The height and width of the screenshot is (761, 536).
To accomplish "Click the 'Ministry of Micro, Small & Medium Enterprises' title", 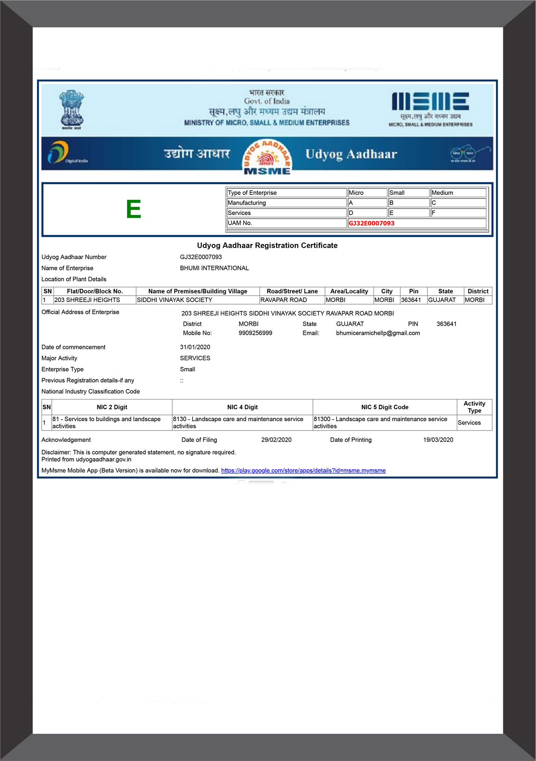I will [x=267, y=123].
